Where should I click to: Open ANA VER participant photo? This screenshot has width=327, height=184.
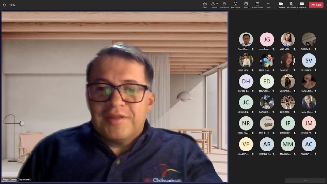click(x=288, y=40)
